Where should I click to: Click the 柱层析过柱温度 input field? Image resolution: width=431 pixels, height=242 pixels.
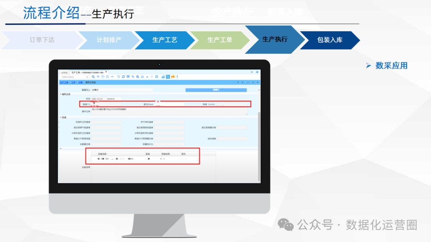tap(107, 122)
